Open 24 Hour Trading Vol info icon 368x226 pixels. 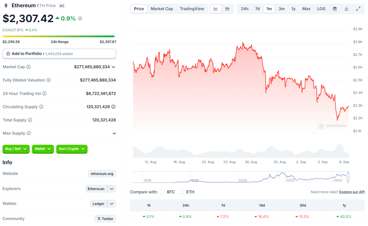44,93
